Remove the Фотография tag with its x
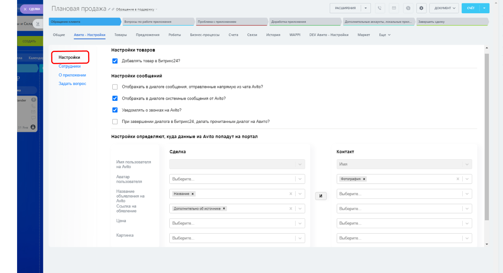This screenshot has width=503, height=273. tap(364, 179)
